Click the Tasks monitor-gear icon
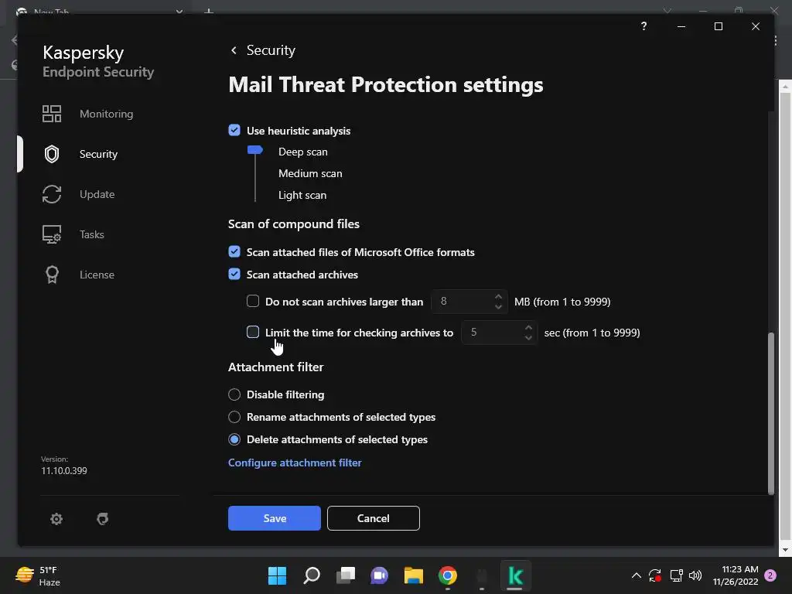 [52, 234]
